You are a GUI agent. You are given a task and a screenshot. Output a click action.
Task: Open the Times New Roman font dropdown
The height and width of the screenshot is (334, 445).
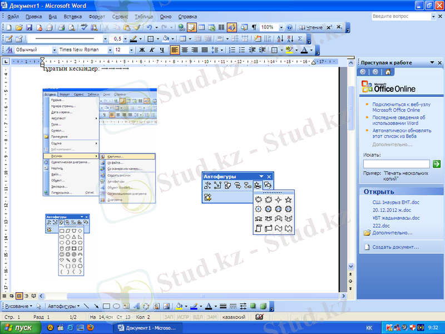pyautogui.click(x=109, y=50)
